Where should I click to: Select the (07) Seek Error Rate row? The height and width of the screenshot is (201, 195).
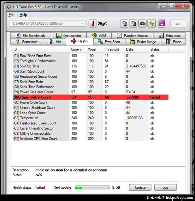(91, 82)
